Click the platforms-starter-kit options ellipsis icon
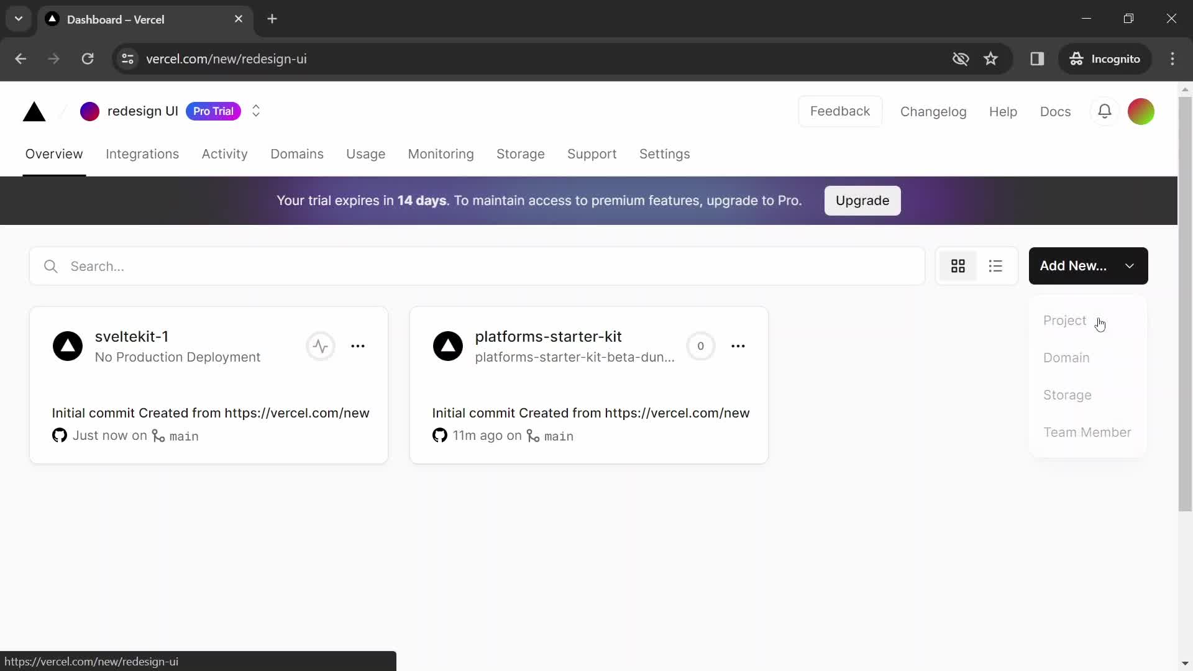This screenshot has width=1193, height=671. pyautogui.click(x=736, y=345)
